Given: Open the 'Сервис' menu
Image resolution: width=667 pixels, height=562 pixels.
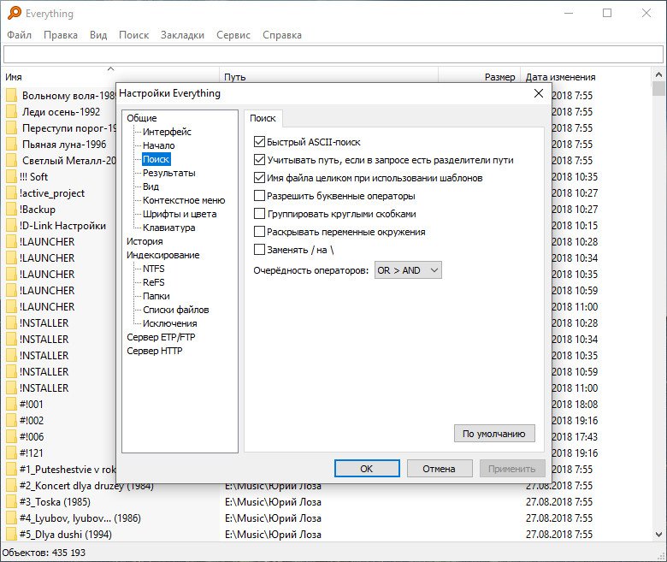Looking at the screenshot, I should (x=233, y=35).
